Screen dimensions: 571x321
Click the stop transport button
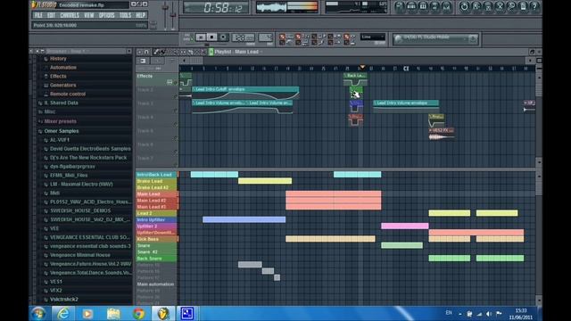pos(211,37)
